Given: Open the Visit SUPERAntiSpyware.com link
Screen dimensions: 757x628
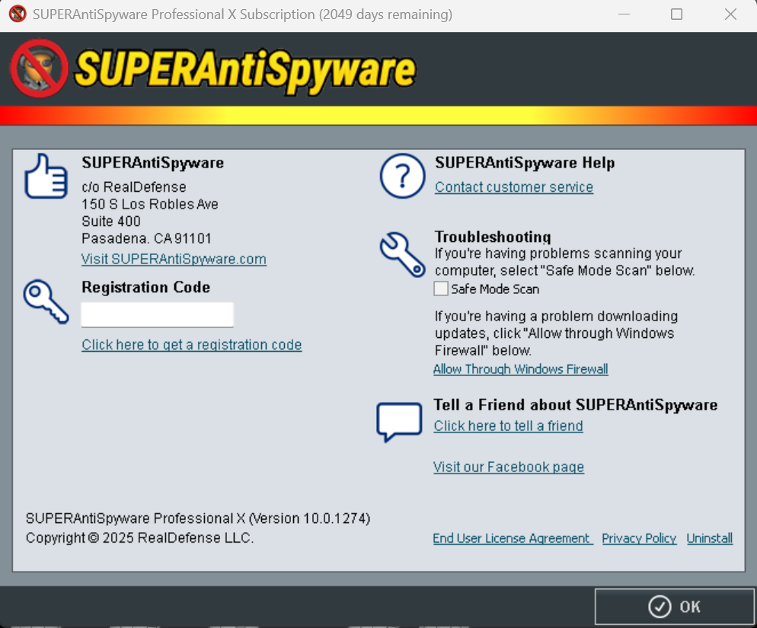Looking at the screenshot, I should coord(174,260).
